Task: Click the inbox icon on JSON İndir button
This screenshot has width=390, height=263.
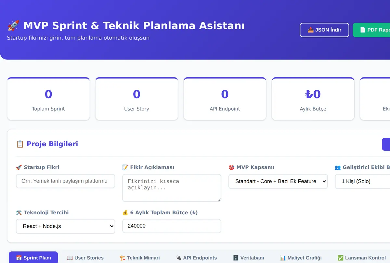Action: tap(311, 30)
